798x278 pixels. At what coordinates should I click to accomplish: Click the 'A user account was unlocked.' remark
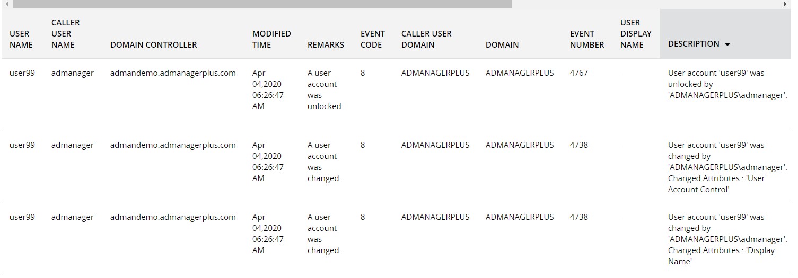pos(325,89)
